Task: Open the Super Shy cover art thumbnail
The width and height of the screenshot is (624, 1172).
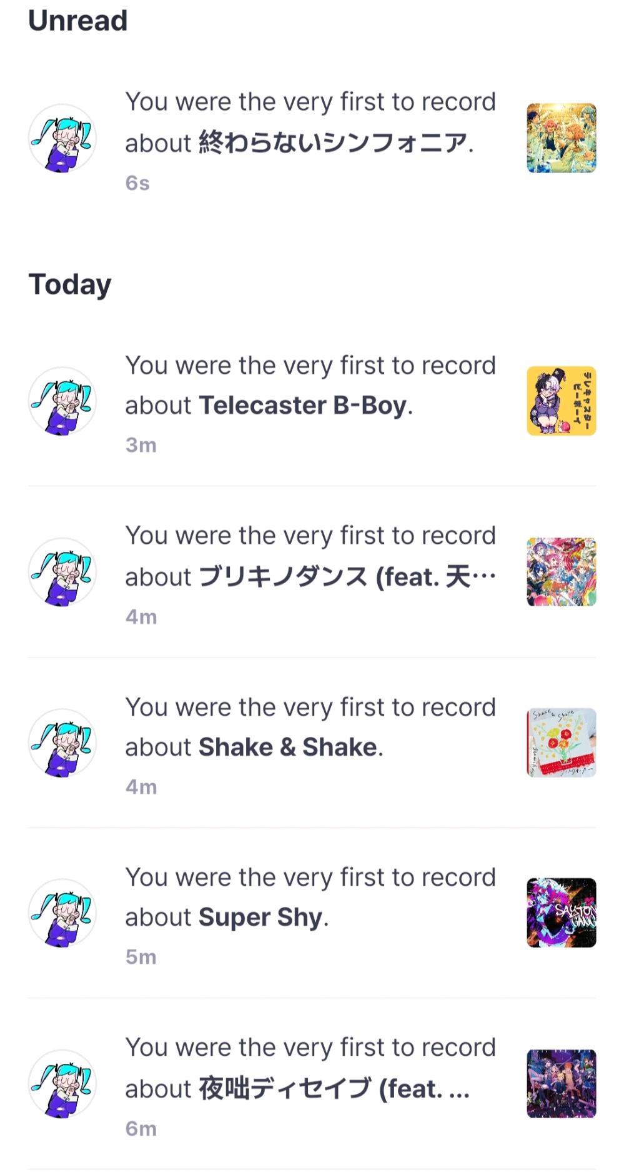Action: point(561,913)
